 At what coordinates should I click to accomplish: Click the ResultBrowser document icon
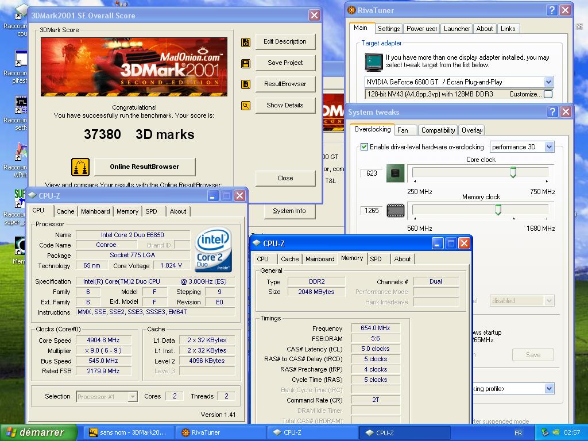click(246, 84)
